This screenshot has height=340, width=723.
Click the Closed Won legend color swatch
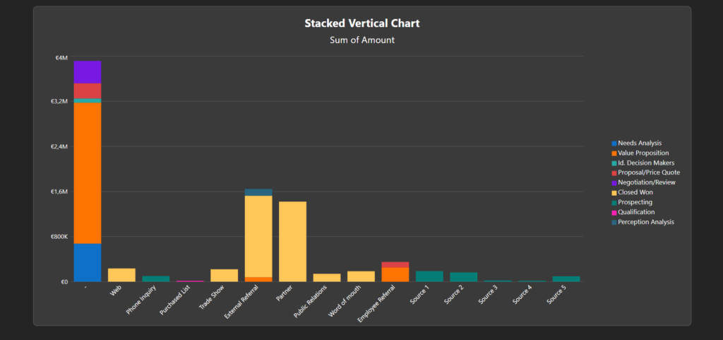pos(614,193)
